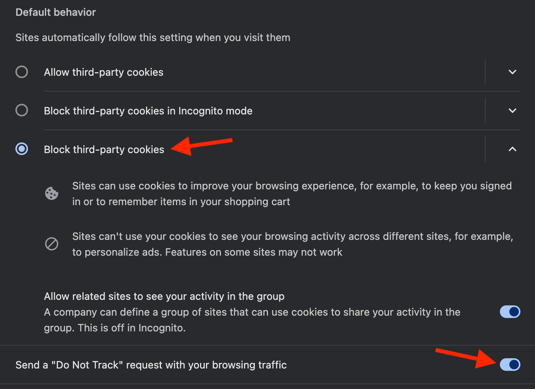The height and width of the screenshot is (389, 535).
Task: Select Block third-party cookies in Incognito mode
Action: pyautogui.click(x=22, y=110)
